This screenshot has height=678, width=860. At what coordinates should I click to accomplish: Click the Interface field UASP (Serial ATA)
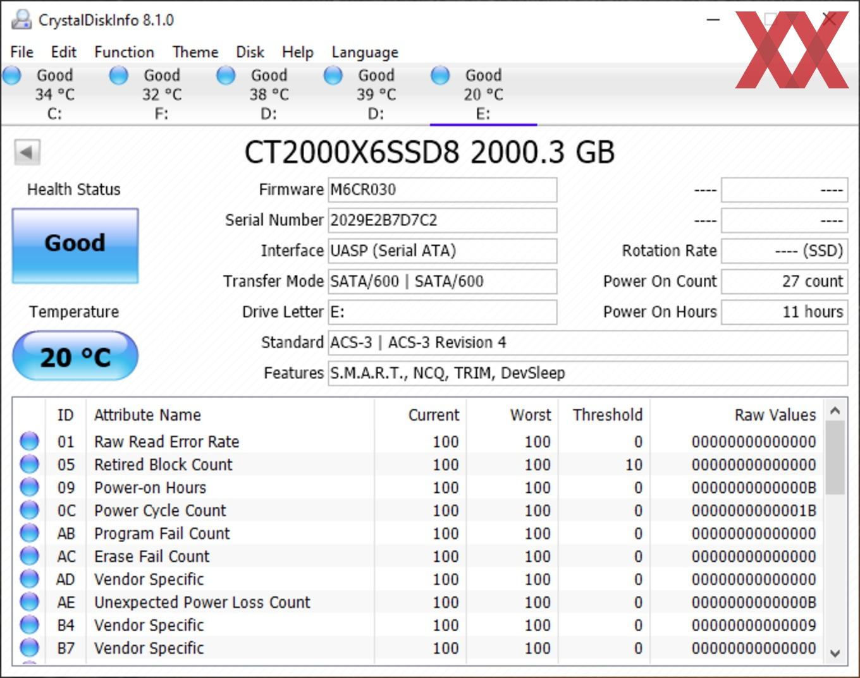click(443, 251)
